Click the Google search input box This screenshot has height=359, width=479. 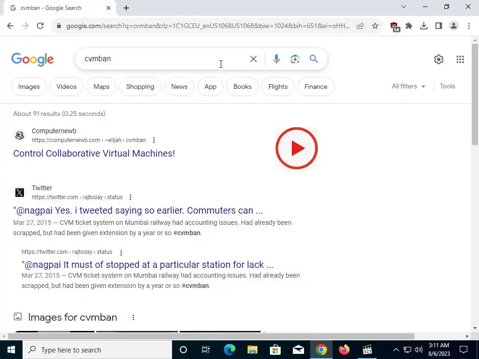(165, 59)
